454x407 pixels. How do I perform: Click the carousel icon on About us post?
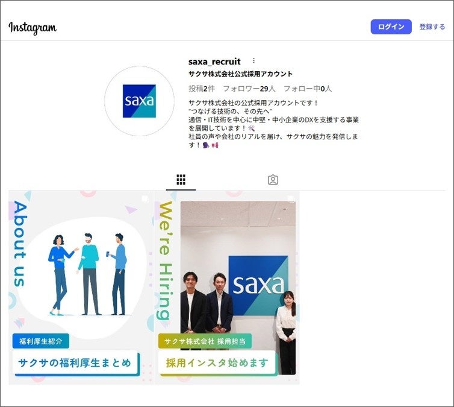pyautogui.click(x=145, y=199)
